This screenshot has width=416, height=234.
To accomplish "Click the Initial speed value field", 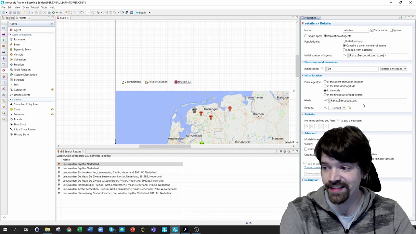I will [352, 69].
